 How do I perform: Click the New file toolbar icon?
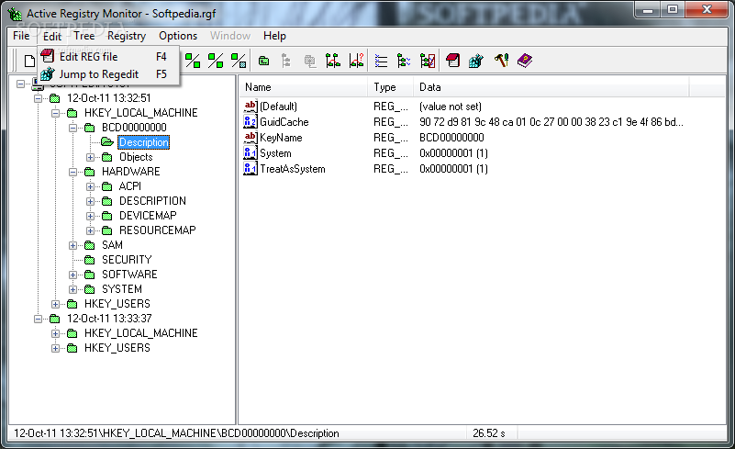(x=30, y=61)
